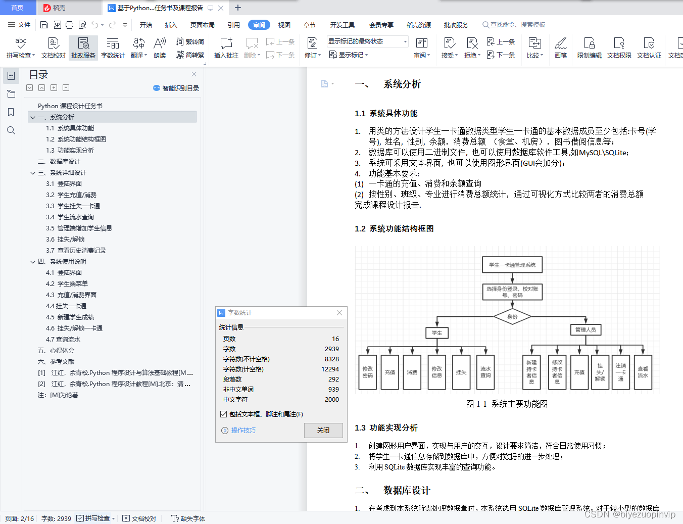The image size is (683, 524).
Task: Open 显示标记的最终状态 dropdown
Action: click(367, 41)
